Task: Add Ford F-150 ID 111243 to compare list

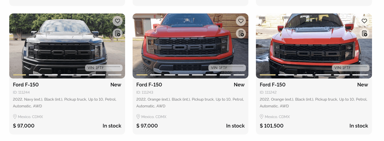Action: pos(241,33)
